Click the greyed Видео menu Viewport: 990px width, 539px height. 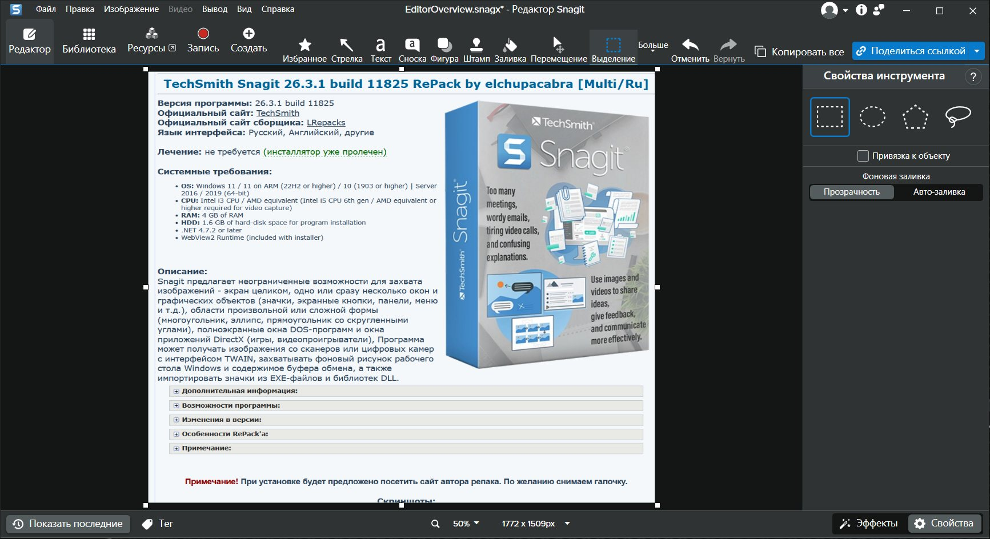[181, 9]
